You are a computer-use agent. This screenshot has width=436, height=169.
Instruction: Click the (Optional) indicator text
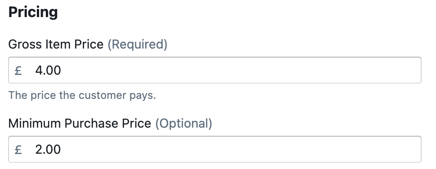click(183, 124)
